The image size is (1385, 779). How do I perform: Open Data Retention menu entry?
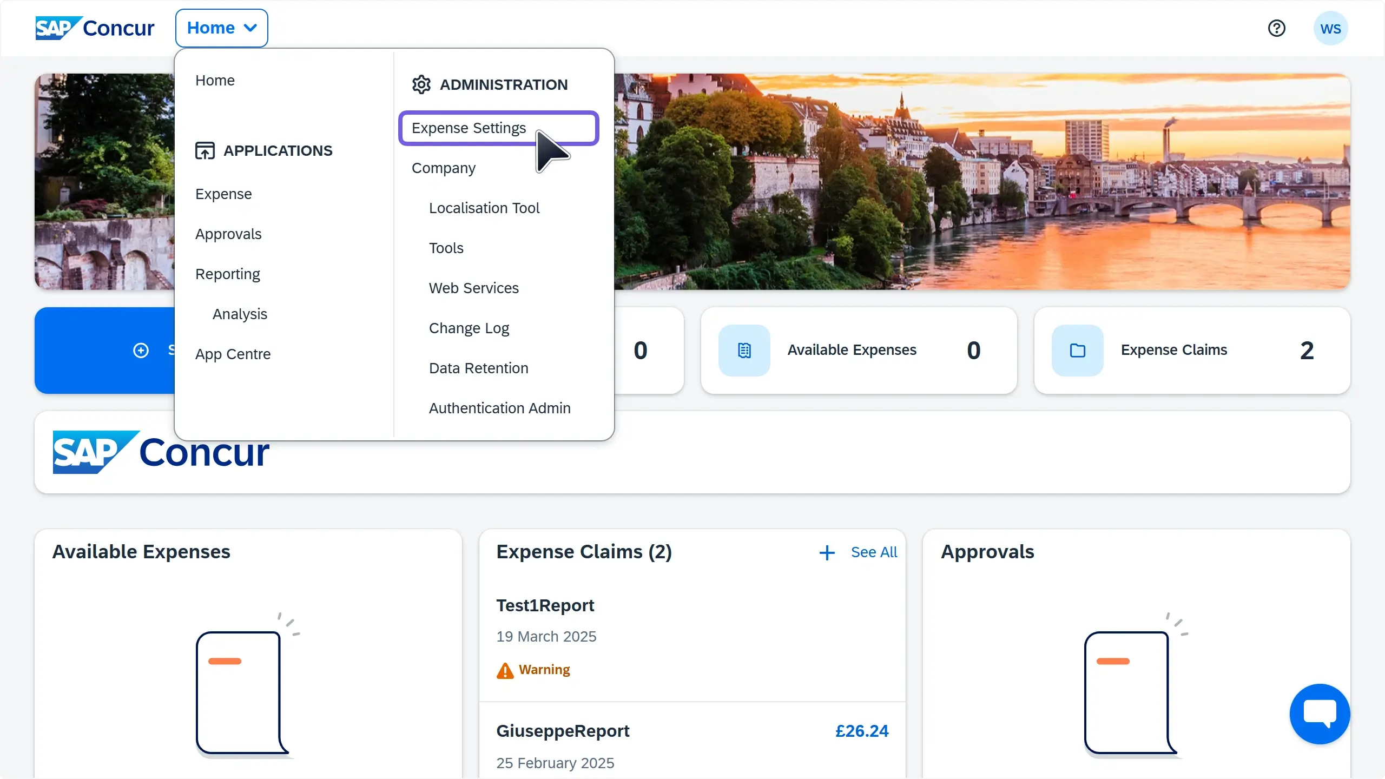pos(479,368)
